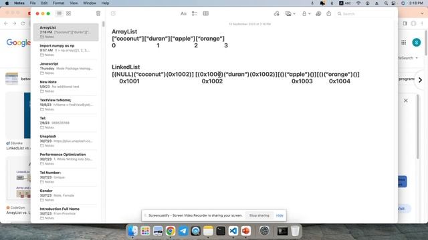The width and height of the screenshot is (428, 240).
Task: Click the Share export icon in Notes
Action: (328, 13)
